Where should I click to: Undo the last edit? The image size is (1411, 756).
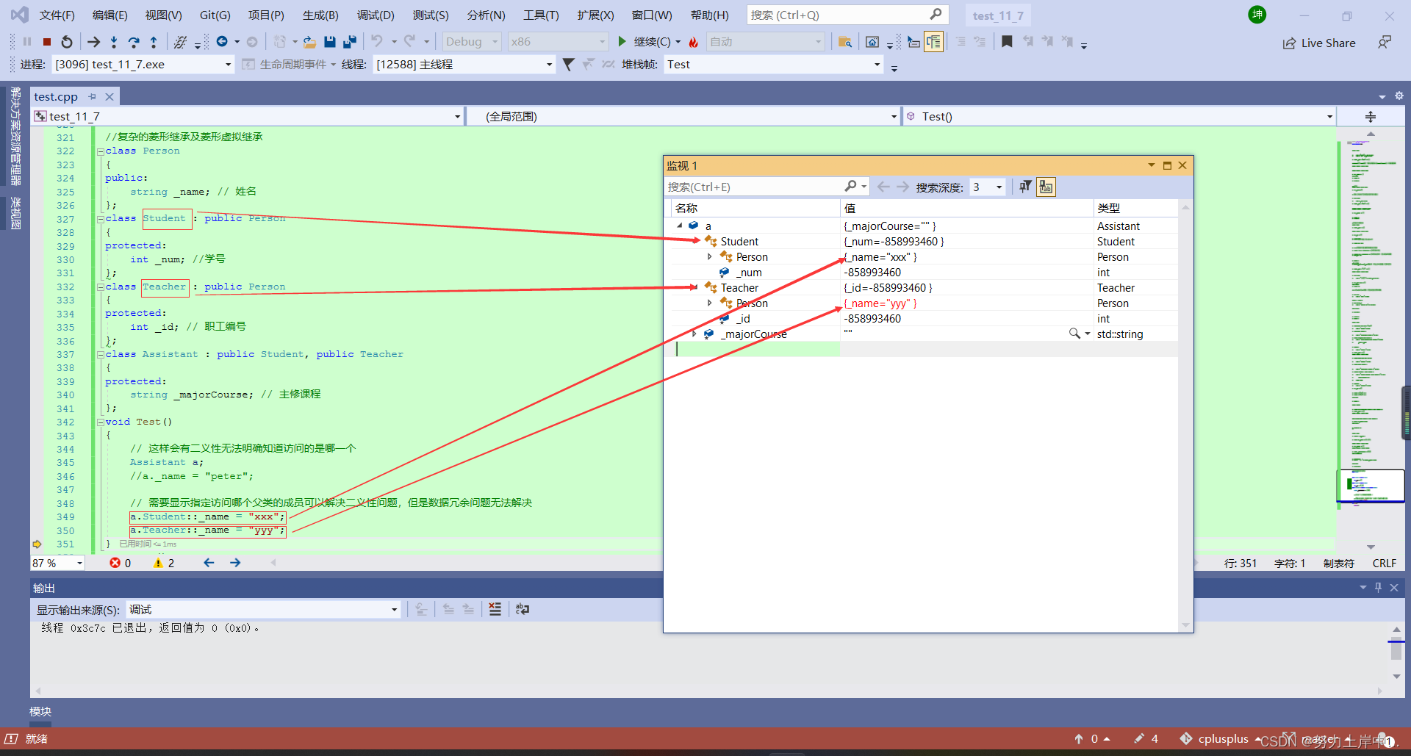pos(377,42)
